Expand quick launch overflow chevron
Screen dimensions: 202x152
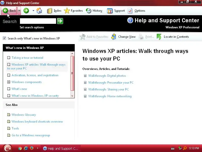[x=37, y=148]
